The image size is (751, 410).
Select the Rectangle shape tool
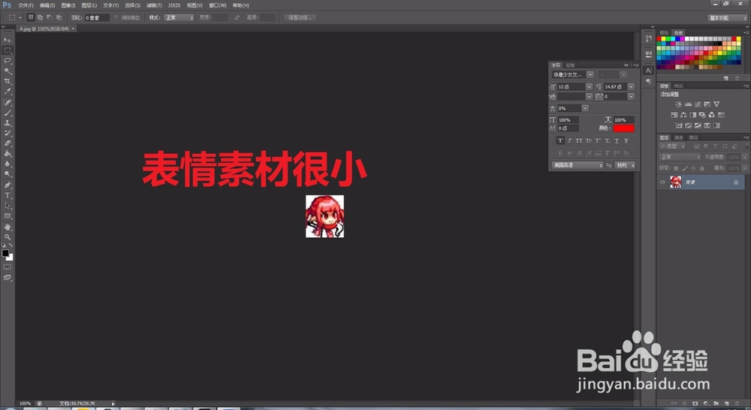(8, 216)
